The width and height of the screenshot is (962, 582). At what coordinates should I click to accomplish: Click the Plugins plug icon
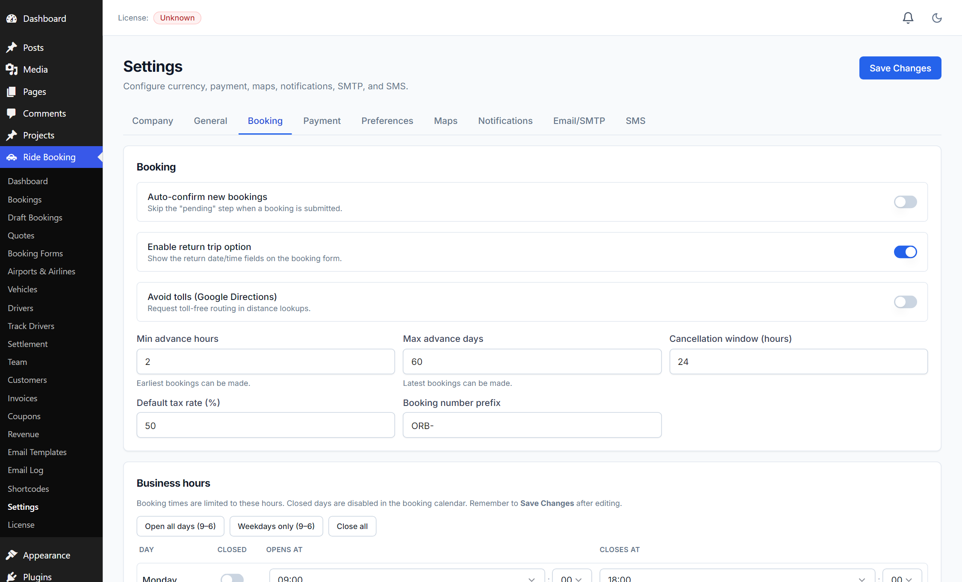[12, 576]
